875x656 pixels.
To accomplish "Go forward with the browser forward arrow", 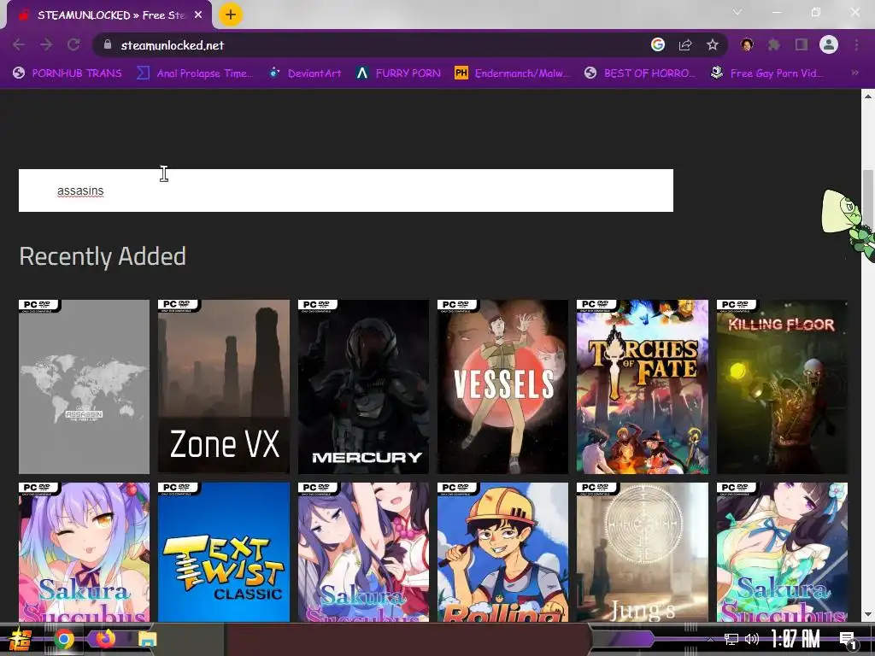I will tap(46, 44).
